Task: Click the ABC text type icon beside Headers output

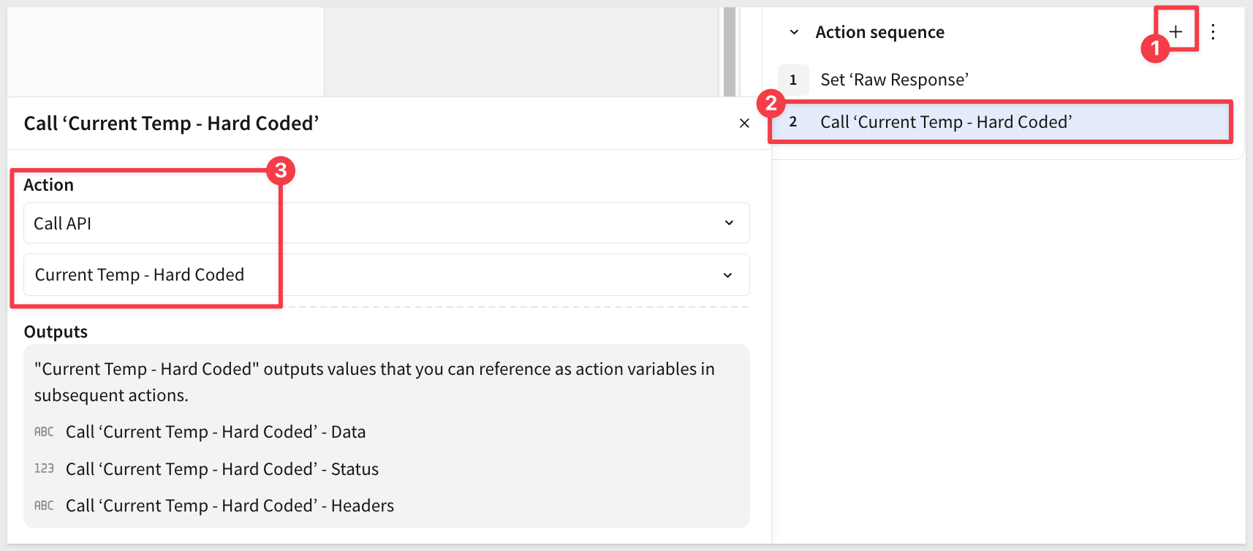Action: pos(44,506)
